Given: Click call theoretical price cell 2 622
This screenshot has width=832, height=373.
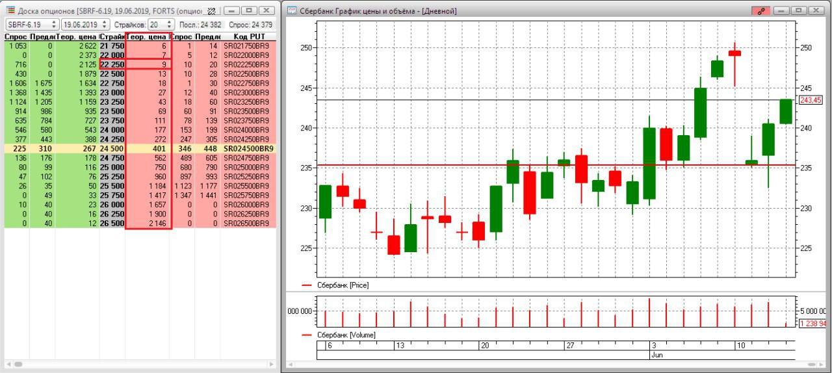Looking at the screenshot, I should tap(77, 47).
